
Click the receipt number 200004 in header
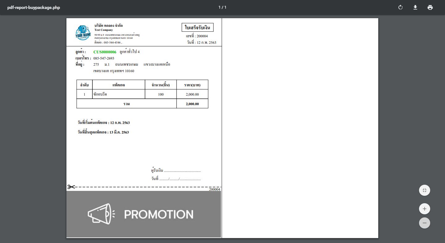click(202, 36)
